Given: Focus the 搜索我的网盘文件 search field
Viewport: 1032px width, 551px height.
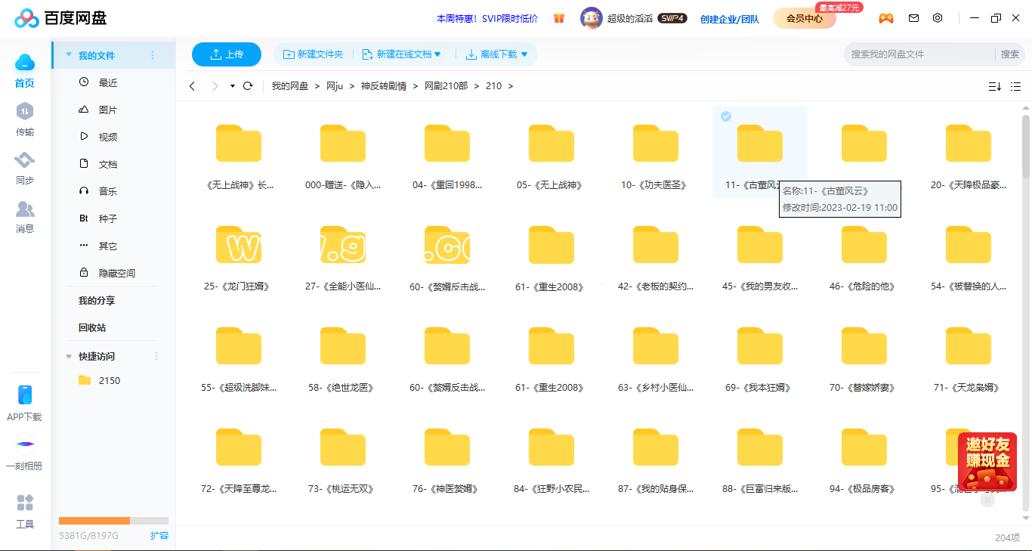Looking at the screenshot, I should click(x=918, y=54).
